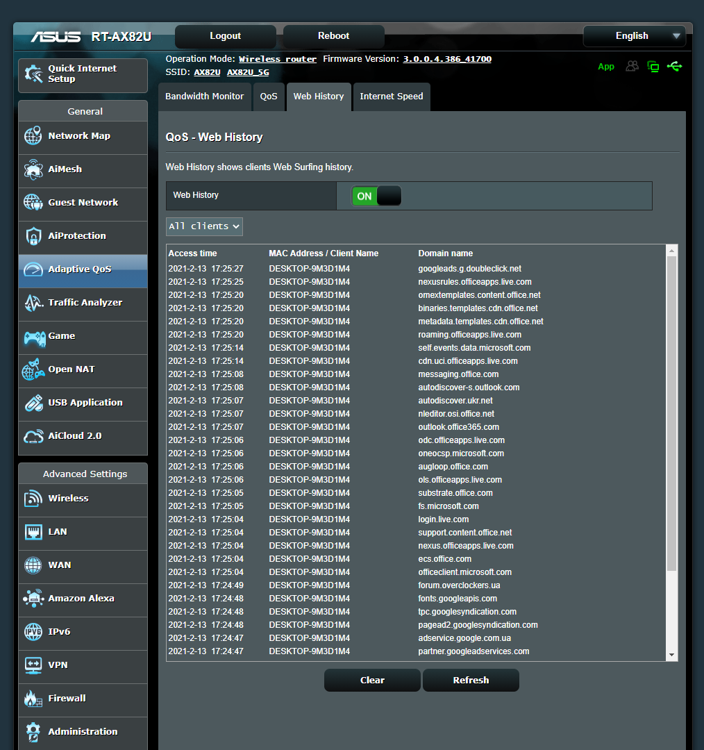
Task: Click the adservice.google.com.ua entry
Action: [x=464, y=639]
